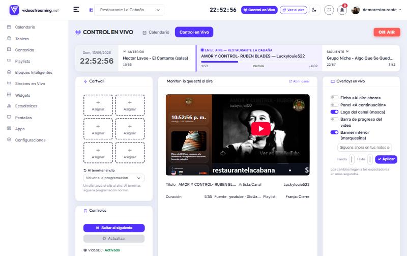Image resolution: width=407 pixels, height=256 pixels.
Task: Click the Estadísticas chart icon in the sidebar
Action: coord(9,106)
